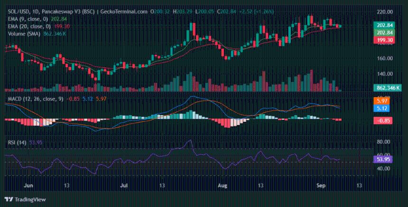Click the 80.00 RSI axis label

(383, 142)
